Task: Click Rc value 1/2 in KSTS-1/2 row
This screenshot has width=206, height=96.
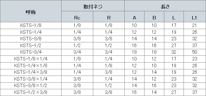Action: (77, 46)
